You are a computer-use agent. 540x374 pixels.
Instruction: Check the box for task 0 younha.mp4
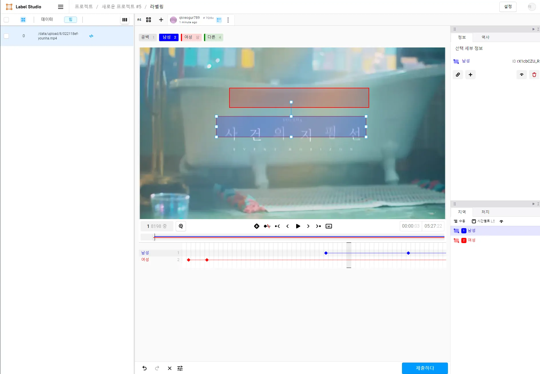pyautogui.click(x=6, y=36)
